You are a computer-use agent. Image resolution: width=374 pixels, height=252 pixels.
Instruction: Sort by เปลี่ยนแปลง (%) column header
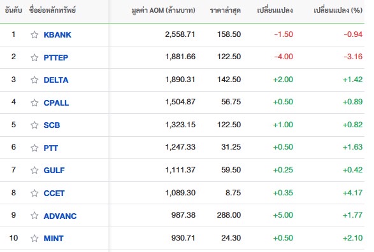[338, 10]
